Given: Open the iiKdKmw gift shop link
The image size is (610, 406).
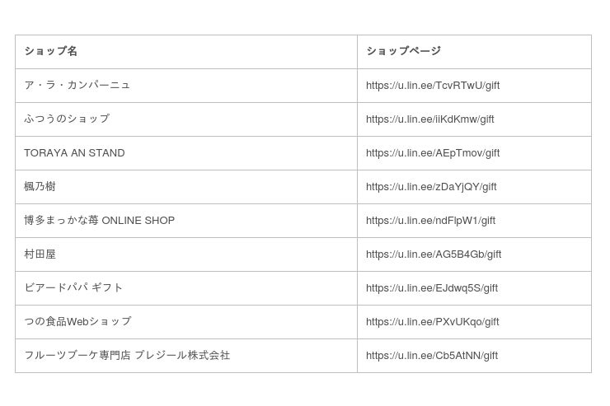Looking at the screenshot, I should pos(430,119).
